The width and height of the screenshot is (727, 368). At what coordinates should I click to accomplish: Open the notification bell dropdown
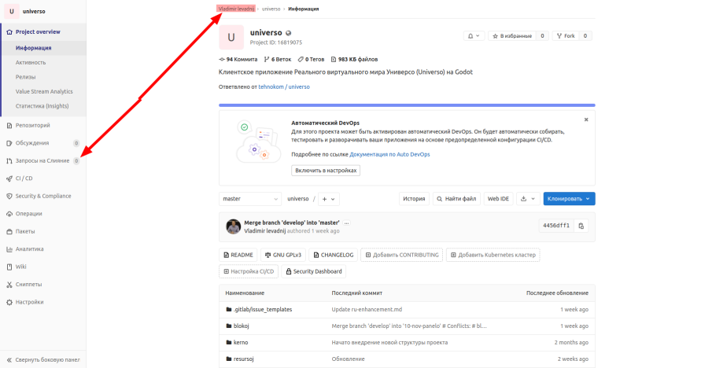(474, 35)
